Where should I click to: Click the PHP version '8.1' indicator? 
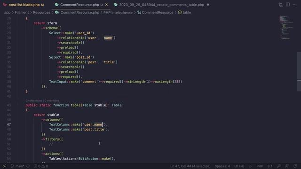coord(270,166)
